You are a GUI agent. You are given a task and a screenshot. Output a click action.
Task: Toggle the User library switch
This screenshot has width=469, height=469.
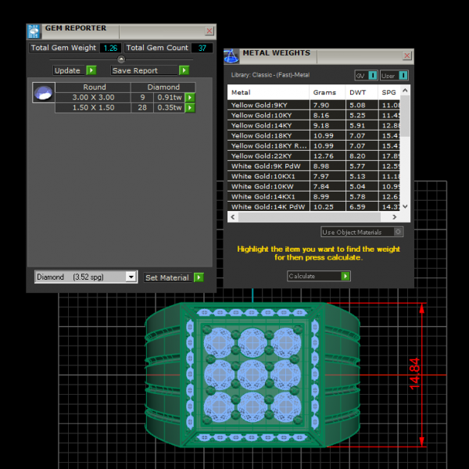[x=403, y=76]
